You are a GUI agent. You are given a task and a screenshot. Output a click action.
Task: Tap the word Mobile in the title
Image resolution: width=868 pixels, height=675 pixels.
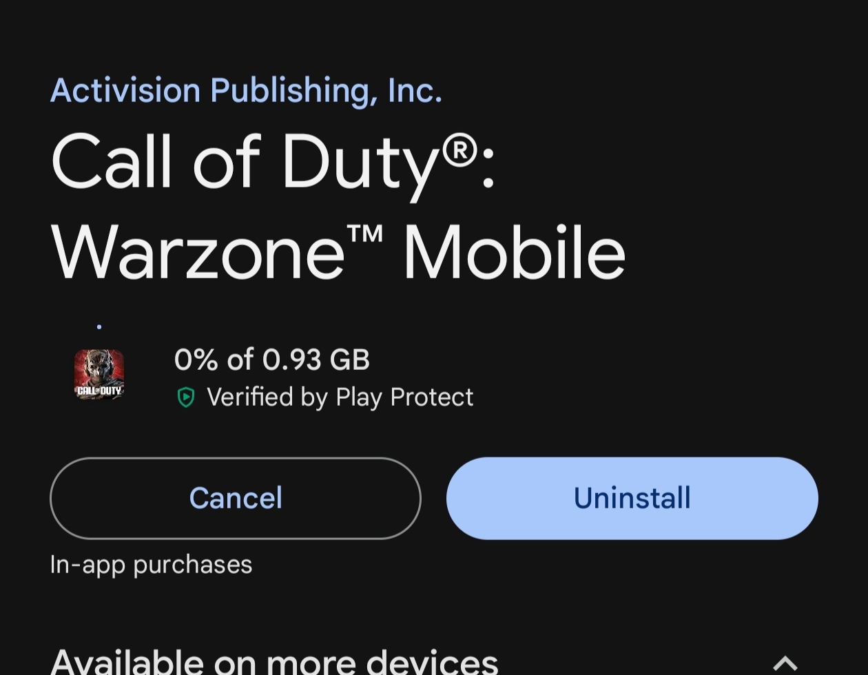(x=514, y=253)
